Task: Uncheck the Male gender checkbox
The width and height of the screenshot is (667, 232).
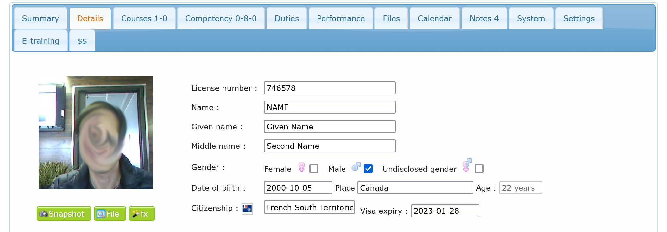Action: point(368,169)
